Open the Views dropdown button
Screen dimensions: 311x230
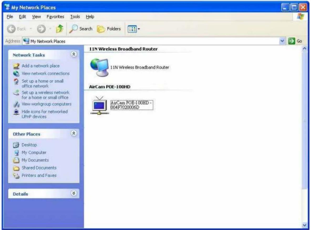click(x=134, y=29)
